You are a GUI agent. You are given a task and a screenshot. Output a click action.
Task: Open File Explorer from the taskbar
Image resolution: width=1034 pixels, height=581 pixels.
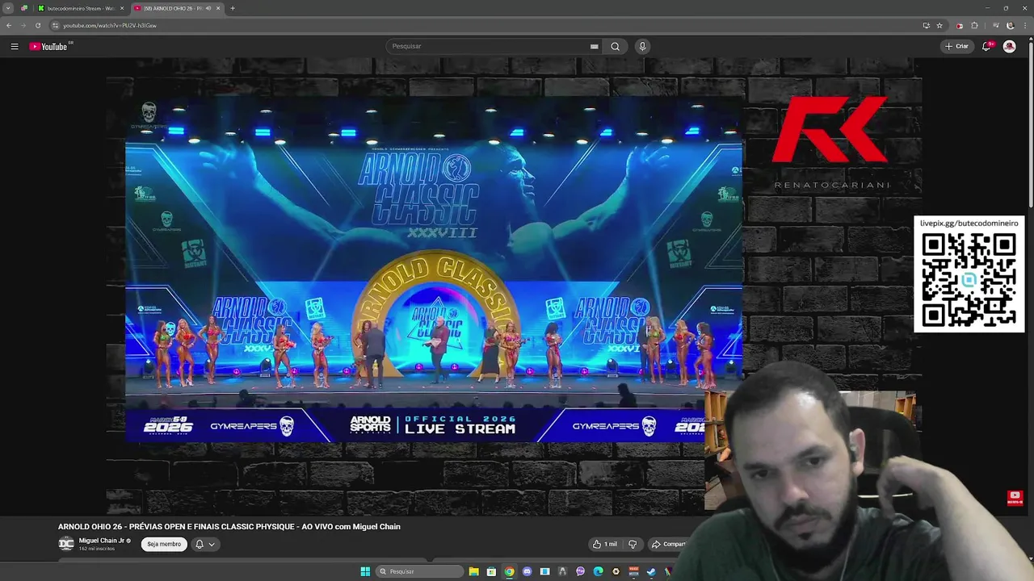click(x=474, y=571)
